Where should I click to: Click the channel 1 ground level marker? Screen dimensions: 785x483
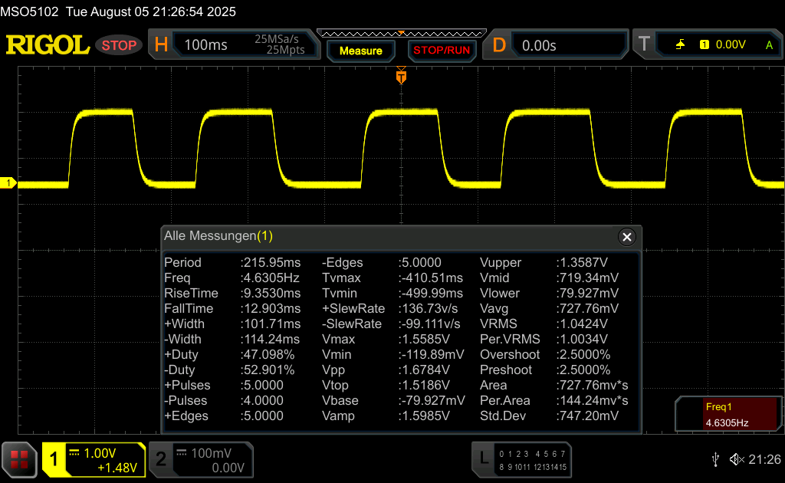tap(9, 182)
